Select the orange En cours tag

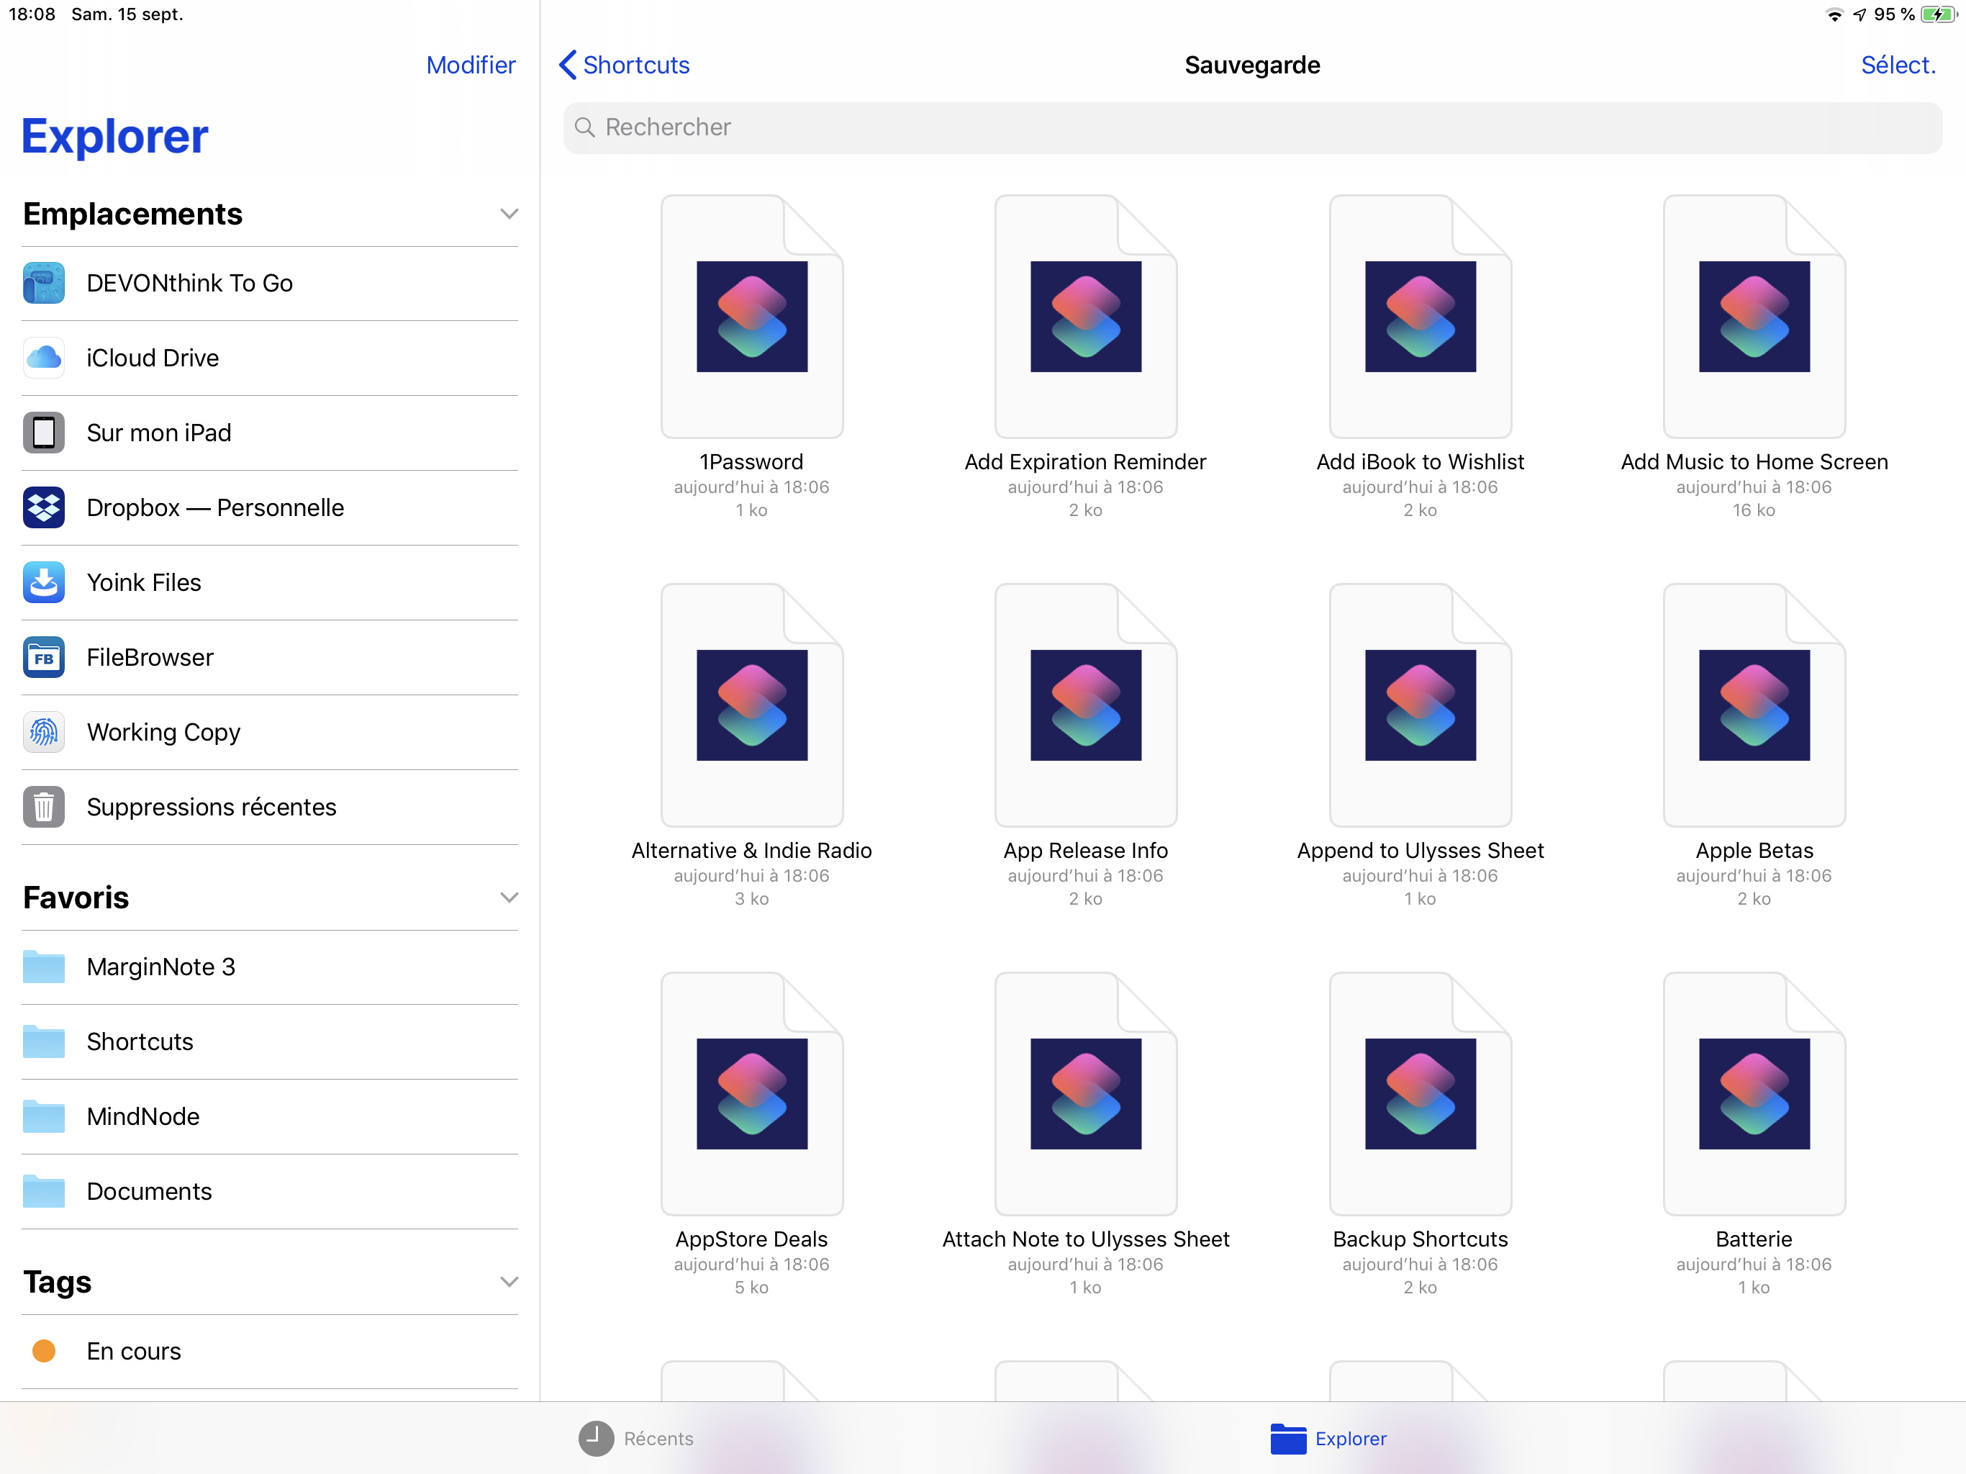(x=44, y=1350)
